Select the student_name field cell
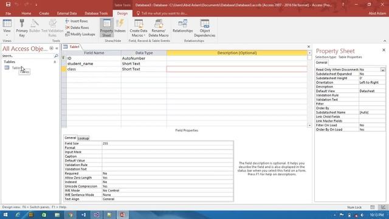This screenshot has height=219, width=389. (94, 64)
